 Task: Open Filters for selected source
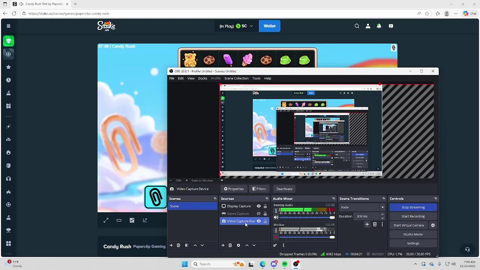click(259, 189)
